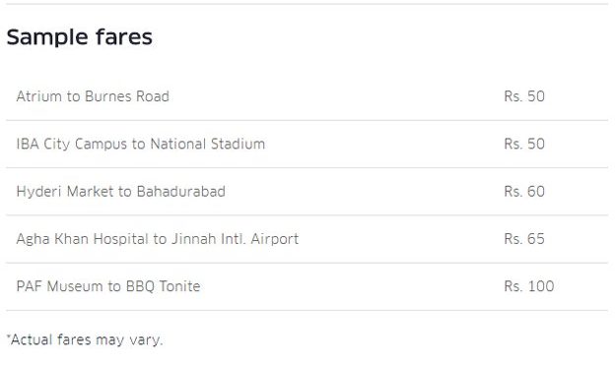The width and height of the screenshot is (616, 365).
Task: Click Burnes Road destination text
Action: pyautogui.click(x=127, y=96)
